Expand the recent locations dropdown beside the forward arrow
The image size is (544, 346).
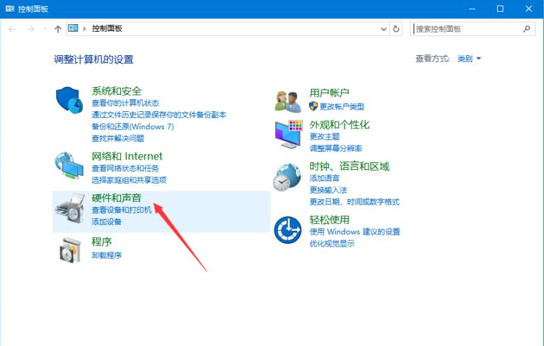(x=46, y=29)
